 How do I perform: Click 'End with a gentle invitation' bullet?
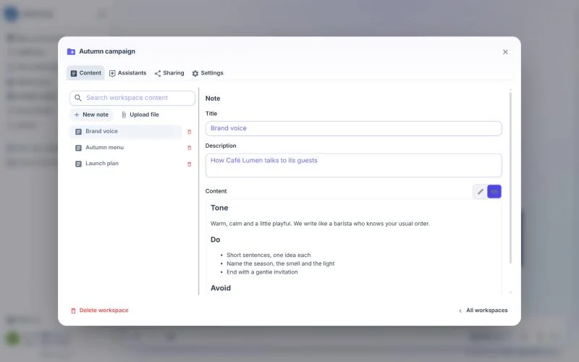click(262, 272)
